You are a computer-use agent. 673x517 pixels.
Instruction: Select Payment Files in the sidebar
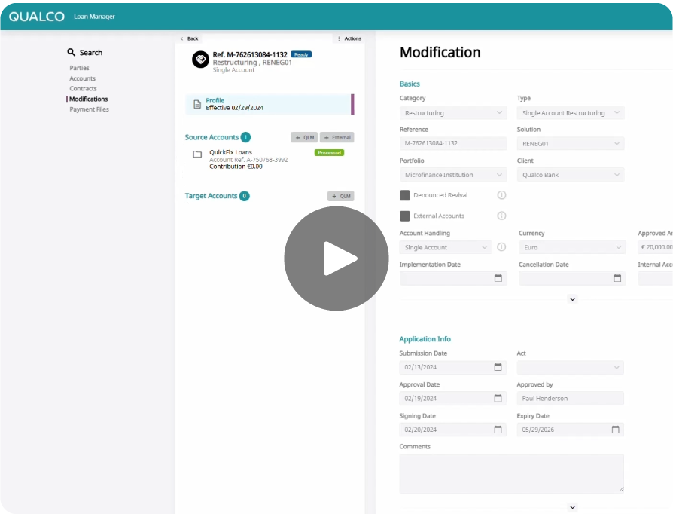[90, 109]
